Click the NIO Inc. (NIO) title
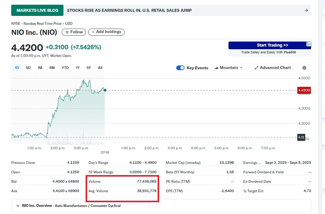This screenshot has height=214, width=325. click(x=34, y=32)
